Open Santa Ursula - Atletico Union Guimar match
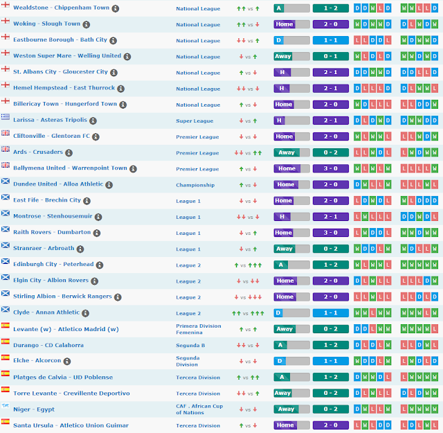 pos(71,425)
